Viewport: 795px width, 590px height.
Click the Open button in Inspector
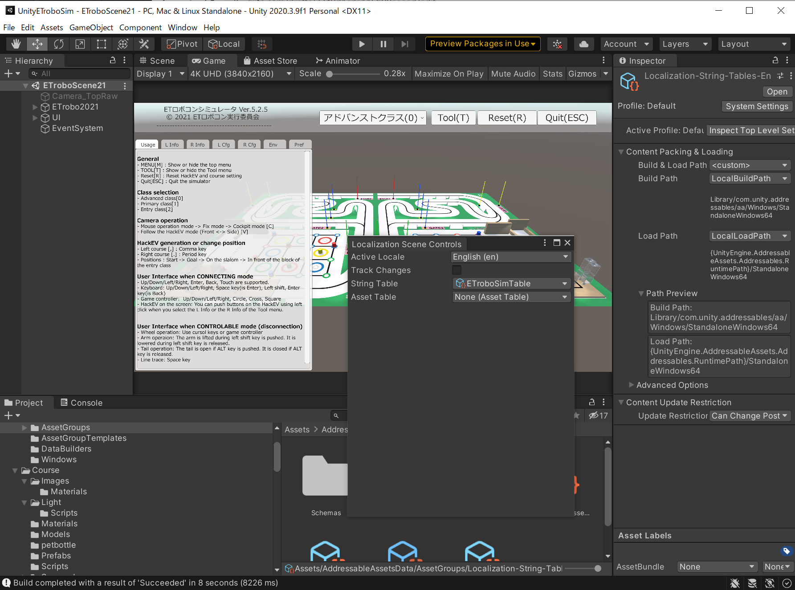[x=777, y=92]
